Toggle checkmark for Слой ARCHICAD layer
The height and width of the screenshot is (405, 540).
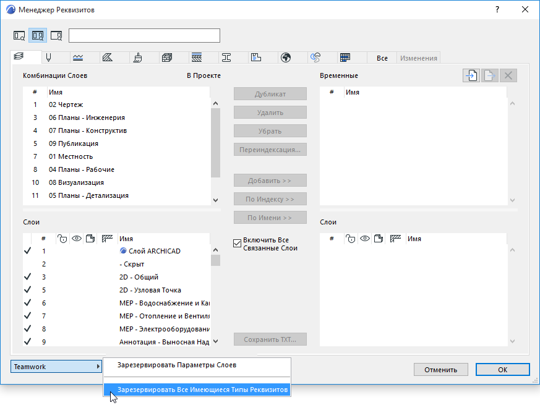pos(28,251)
